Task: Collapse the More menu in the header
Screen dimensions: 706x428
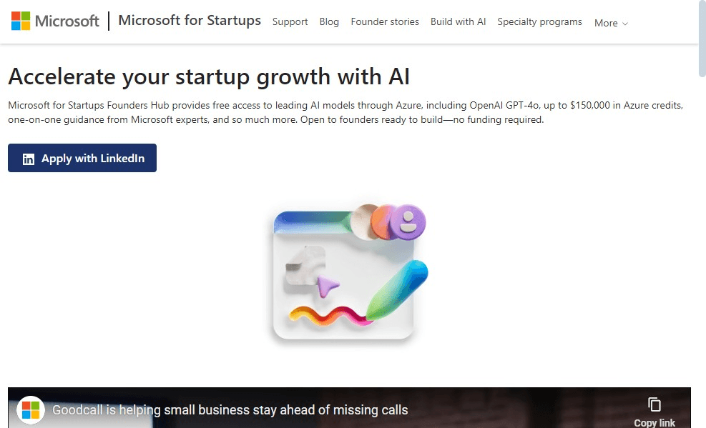Action: (609, 23)
